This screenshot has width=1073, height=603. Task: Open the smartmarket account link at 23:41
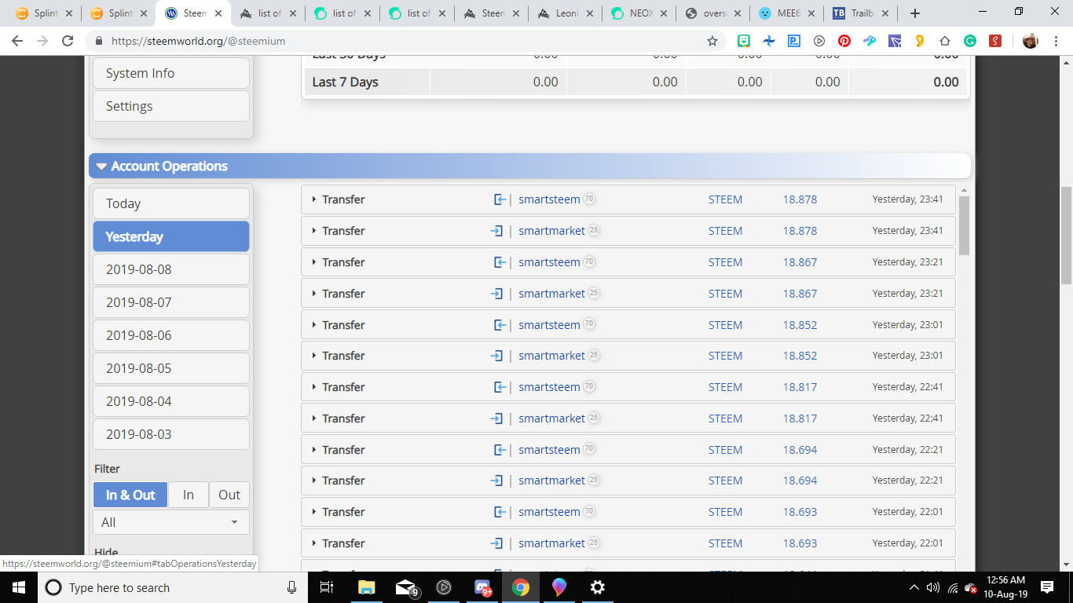(551, 231)
